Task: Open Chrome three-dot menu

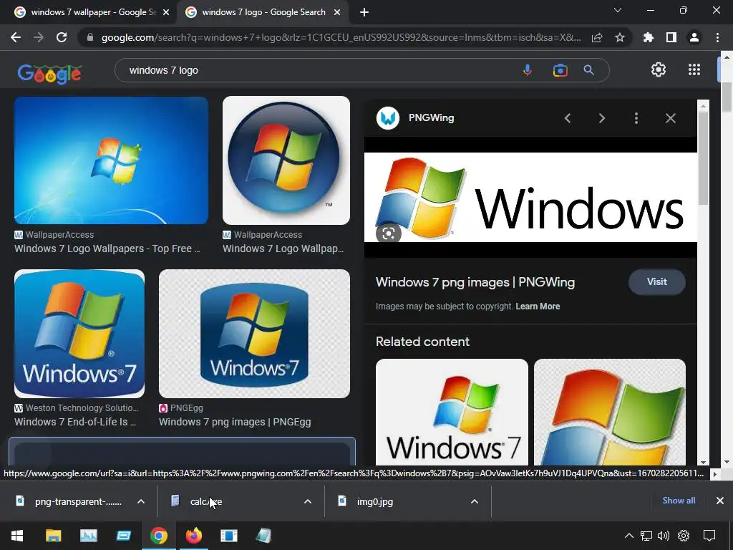Action: click(x=717, y=37)
